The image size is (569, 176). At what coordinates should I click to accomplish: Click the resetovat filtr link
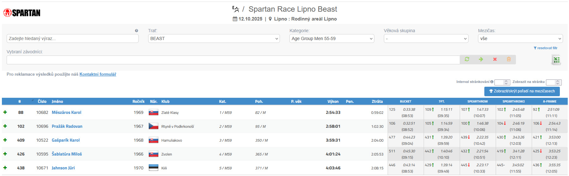click(546, 48)
